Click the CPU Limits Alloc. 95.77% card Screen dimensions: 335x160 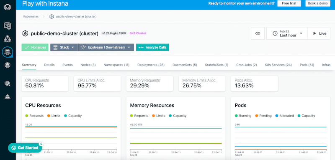(x=97, y=83)
